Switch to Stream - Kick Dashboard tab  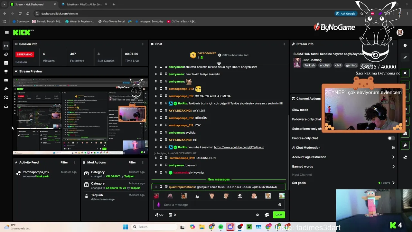pos(32,5)
